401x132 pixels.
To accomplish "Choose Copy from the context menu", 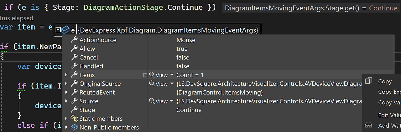I will click(x=385, y=81).
